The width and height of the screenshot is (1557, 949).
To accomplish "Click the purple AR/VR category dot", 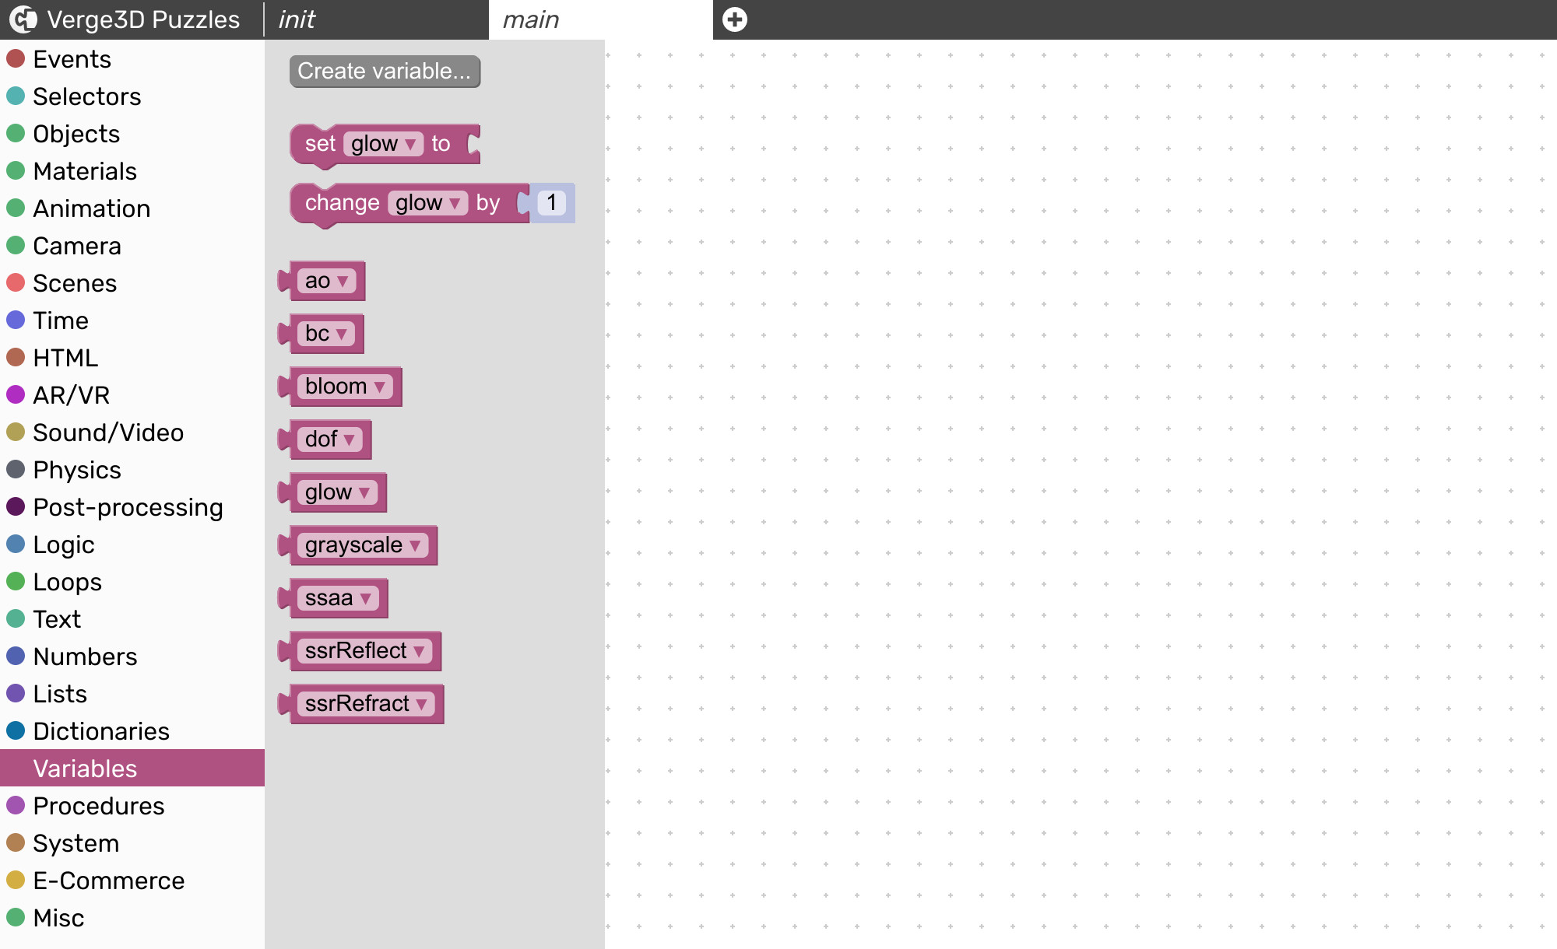I will tap(16, 394).
